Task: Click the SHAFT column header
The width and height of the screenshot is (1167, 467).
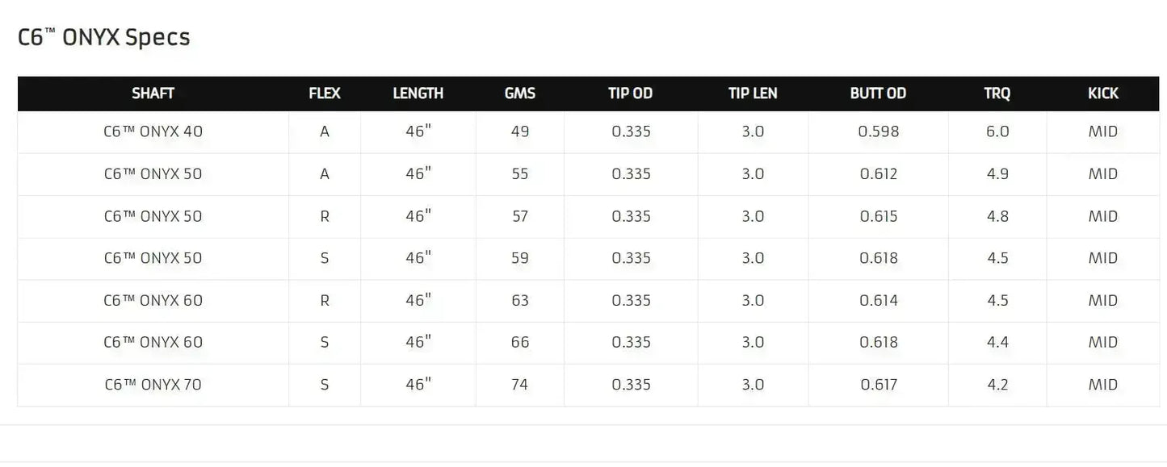Action: [x=153, y=94]
